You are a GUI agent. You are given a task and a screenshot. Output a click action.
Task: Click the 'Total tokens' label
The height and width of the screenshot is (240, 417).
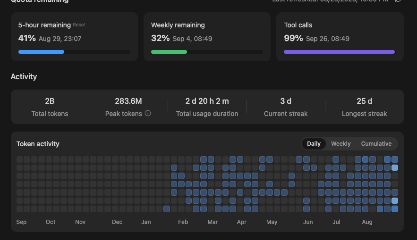point(50,114)
